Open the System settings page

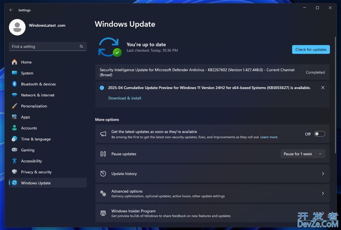(27, 73)
